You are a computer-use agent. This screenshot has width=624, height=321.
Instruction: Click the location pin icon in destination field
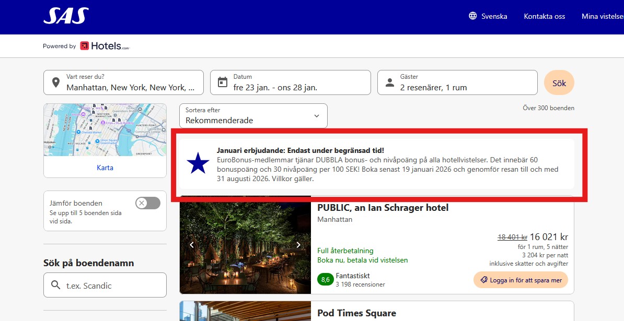click(56, 82)
